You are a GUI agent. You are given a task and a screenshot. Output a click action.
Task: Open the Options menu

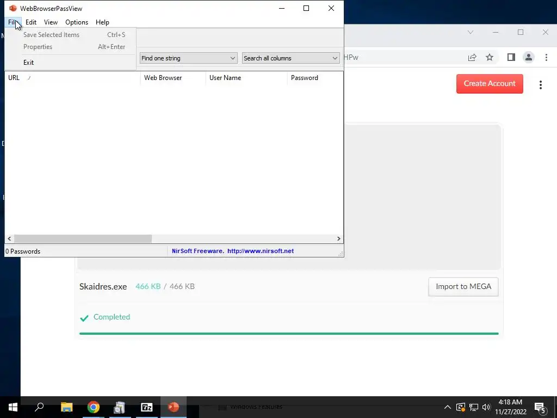(x=77, y=22)
